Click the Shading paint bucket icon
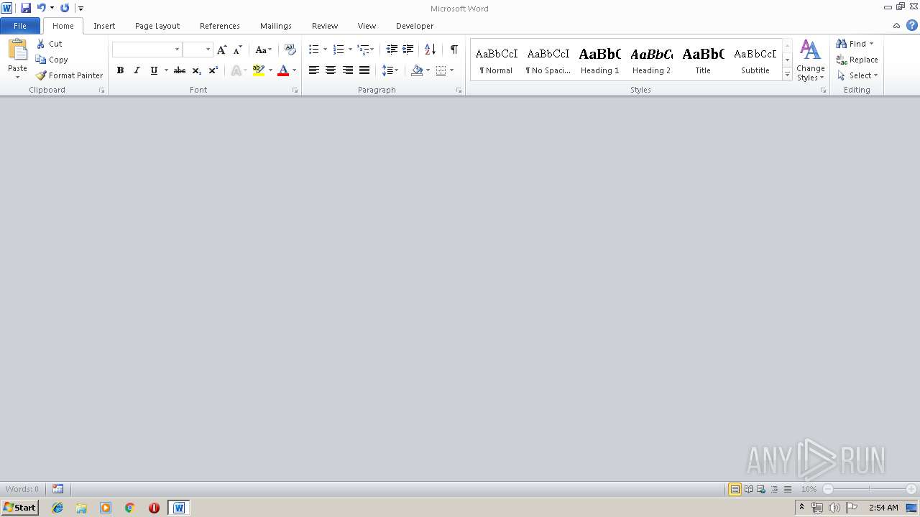This screenshot has width=920, height=517. point(417,70)
